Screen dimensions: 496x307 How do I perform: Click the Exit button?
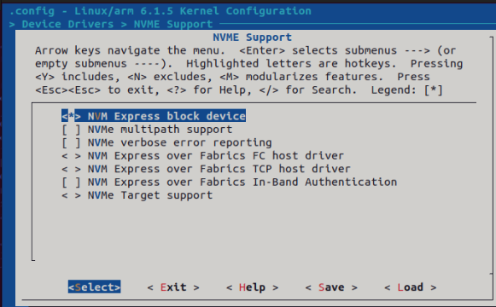click(173, 287)
